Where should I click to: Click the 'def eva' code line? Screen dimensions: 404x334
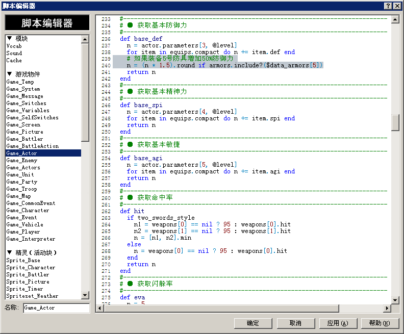click(x=132, y=297)
